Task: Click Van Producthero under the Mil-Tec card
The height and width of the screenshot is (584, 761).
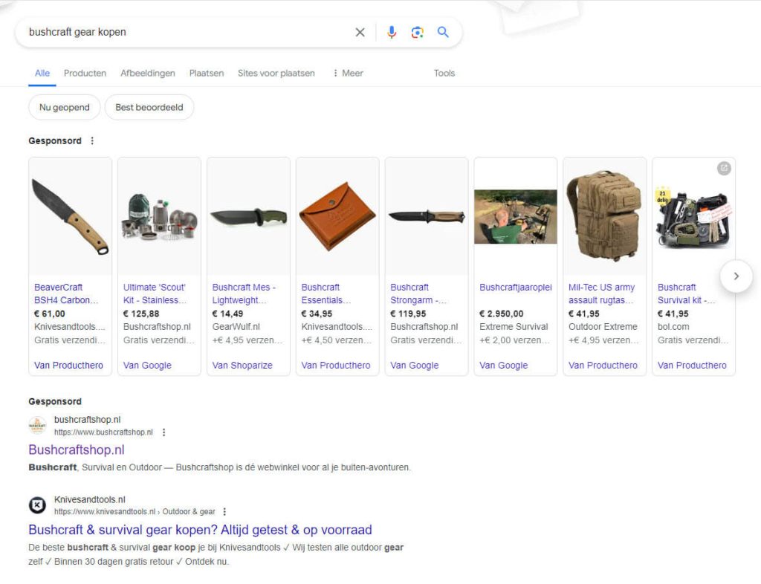Action: pos(603,366)
